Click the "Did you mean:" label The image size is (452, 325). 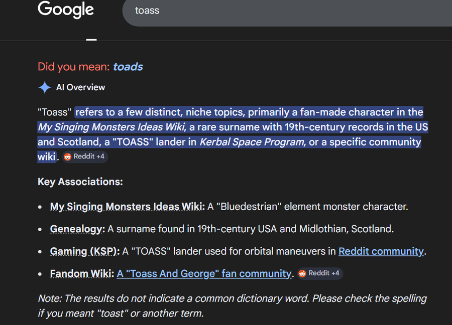(x=73, y=67)
